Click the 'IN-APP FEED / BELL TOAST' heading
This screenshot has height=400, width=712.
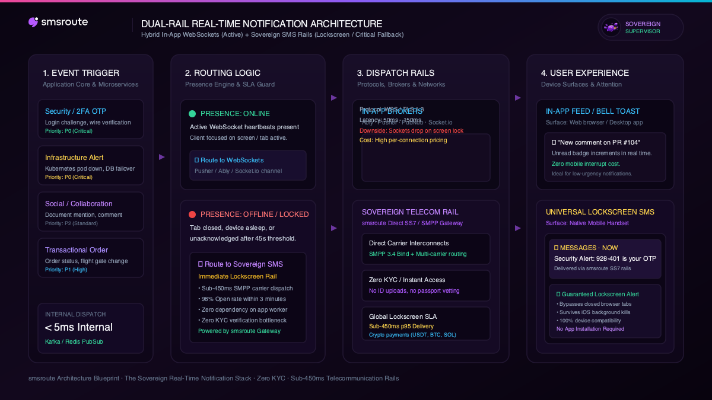coord(593,111)
